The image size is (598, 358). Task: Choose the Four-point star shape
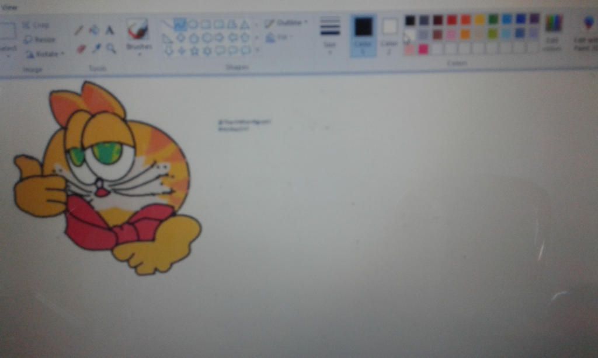point(182,51)
